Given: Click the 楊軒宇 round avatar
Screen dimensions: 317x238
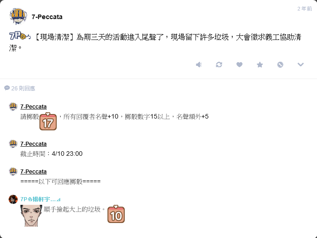Looking at the screenshot, I should (13, 199).
